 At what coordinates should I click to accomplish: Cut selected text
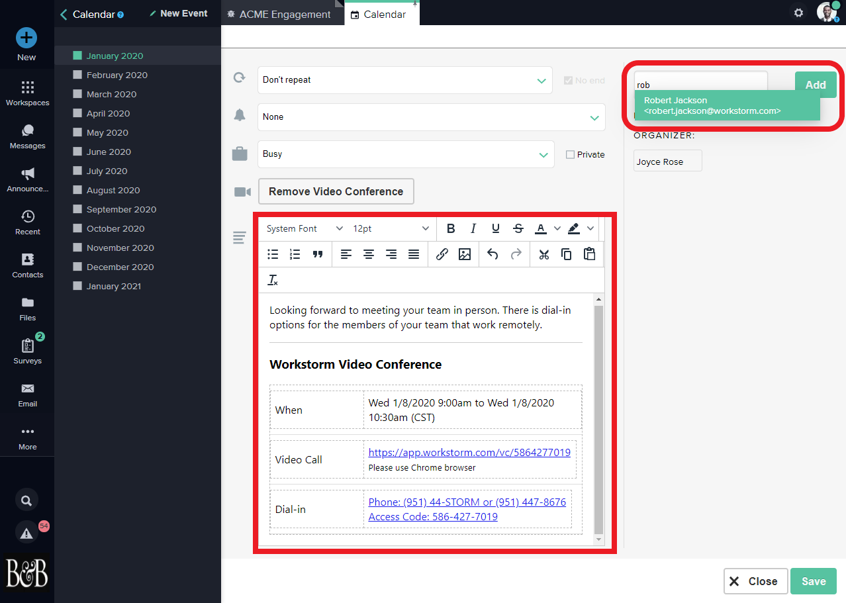[x=544, y=254]
